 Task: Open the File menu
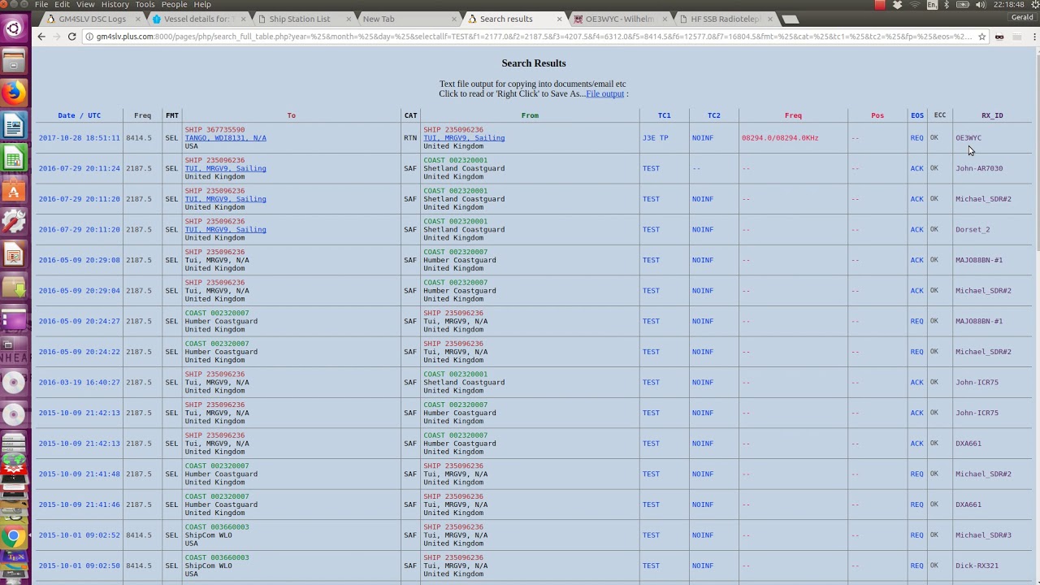click(41, 5)
